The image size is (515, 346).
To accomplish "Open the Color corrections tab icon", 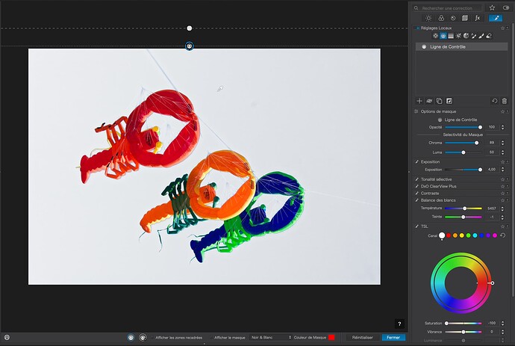I will [x=441, y=18].
